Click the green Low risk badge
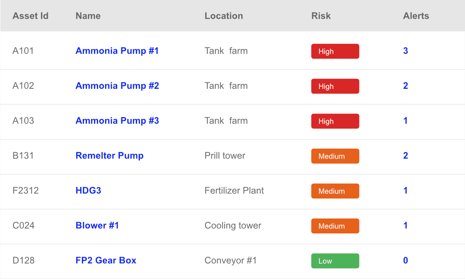Viewport: 465px width, 279px height. [x=335, y=261]
